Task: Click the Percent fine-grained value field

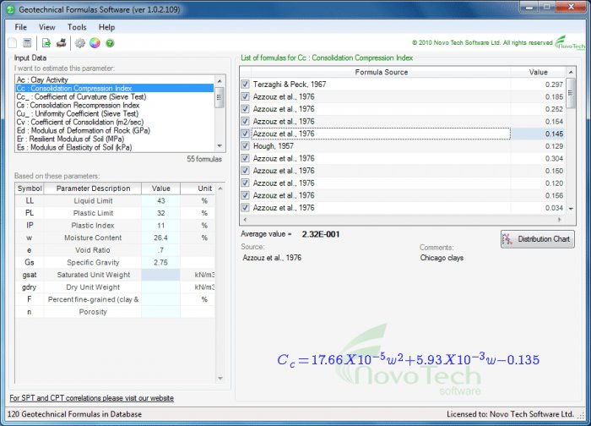Action: [161, 299]
